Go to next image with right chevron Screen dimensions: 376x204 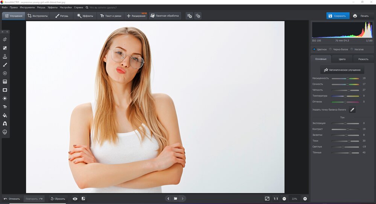coord(182,198)
